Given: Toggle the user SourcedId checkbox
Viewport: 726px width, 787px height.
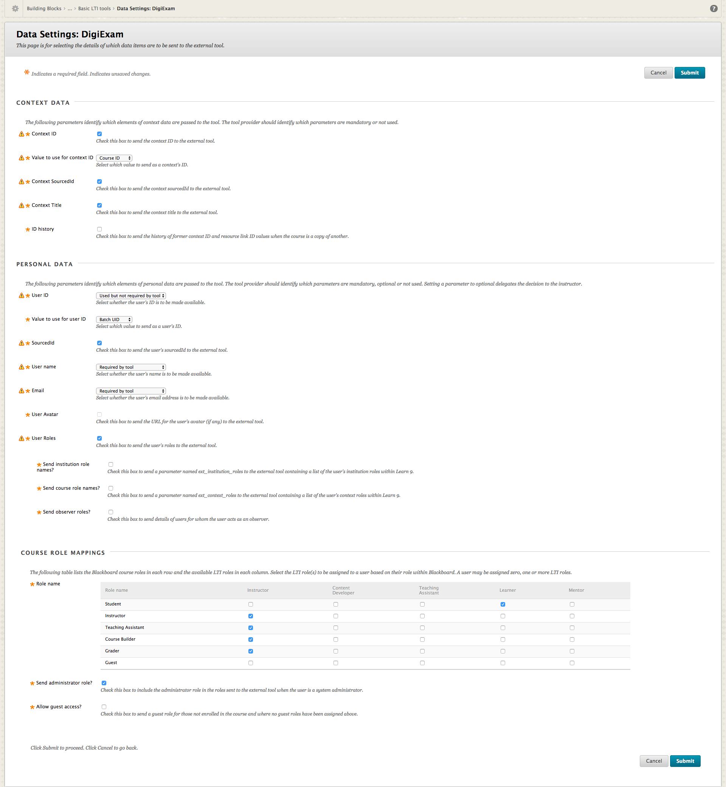Looking at the screenshot, I should point(99,343).
